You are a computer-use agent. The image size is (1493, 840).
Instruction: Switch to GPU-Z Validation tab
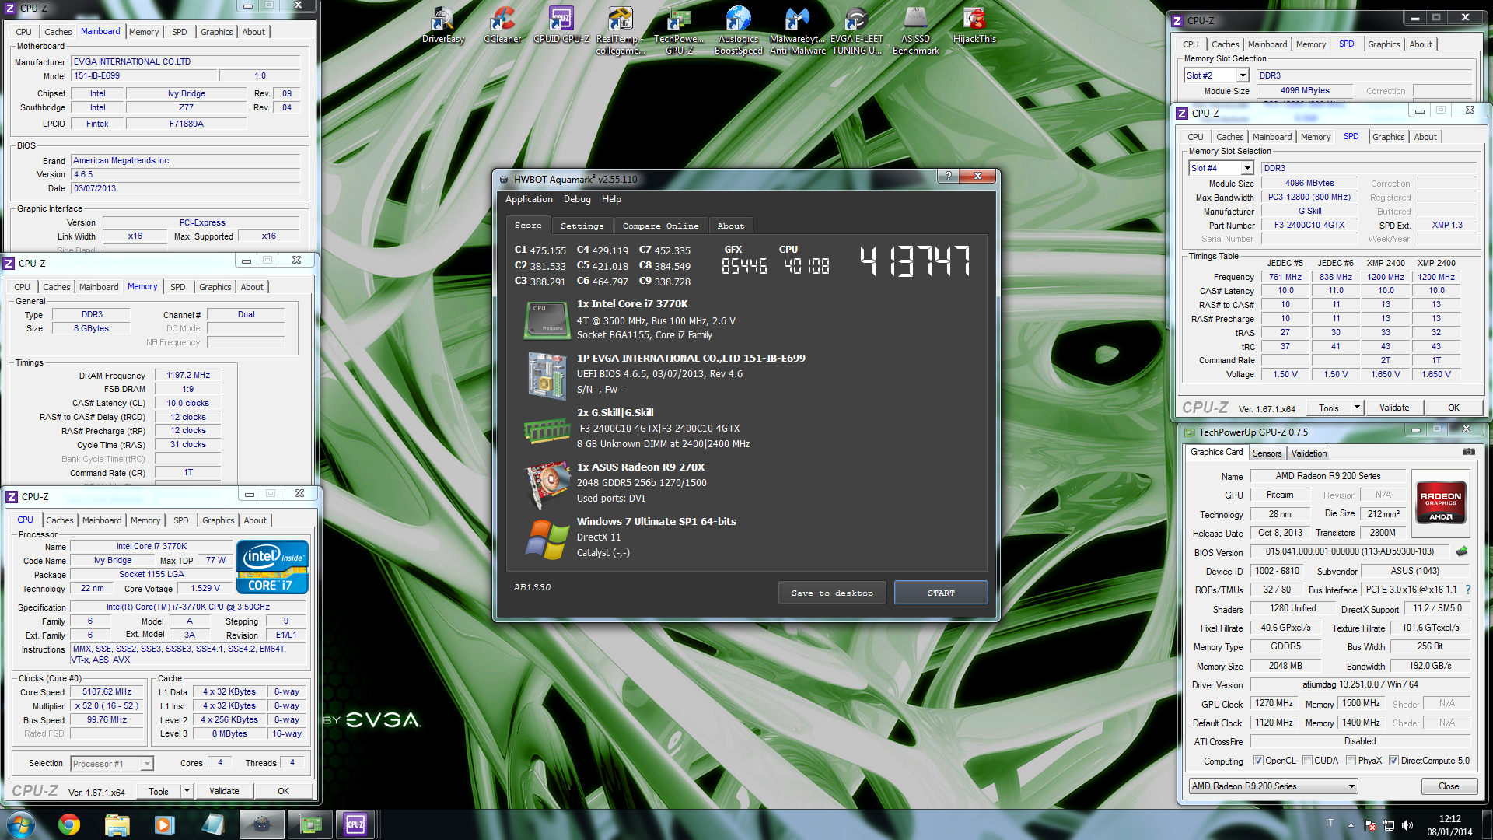coord(1309,453)
